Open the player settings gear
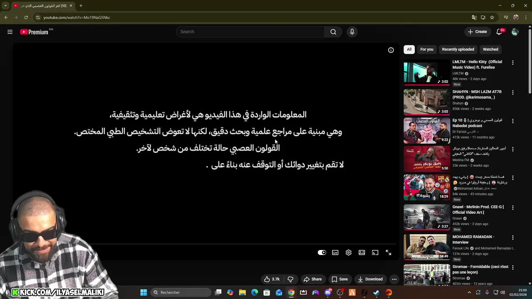The image size is (532, 299). (349, 252)
